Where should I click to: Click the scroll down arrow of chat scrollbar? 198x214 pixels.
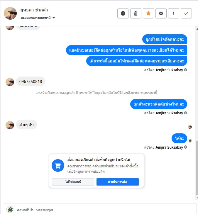tap(197, 197)
